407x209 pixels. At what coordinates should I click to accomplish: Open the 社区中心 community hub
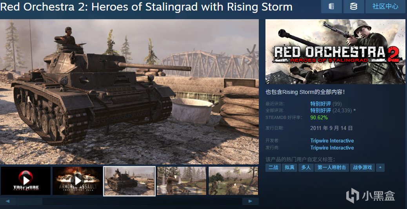[385, 7]
